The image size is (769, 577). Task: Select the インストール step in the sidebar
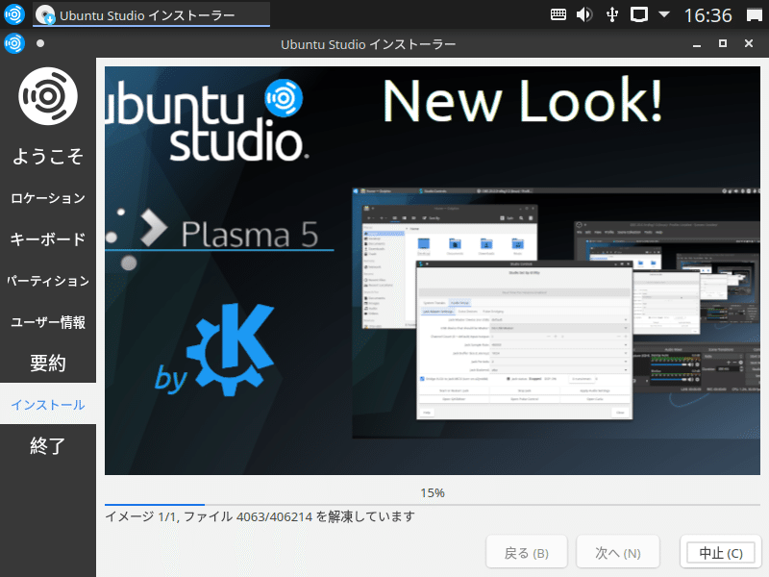48,404
